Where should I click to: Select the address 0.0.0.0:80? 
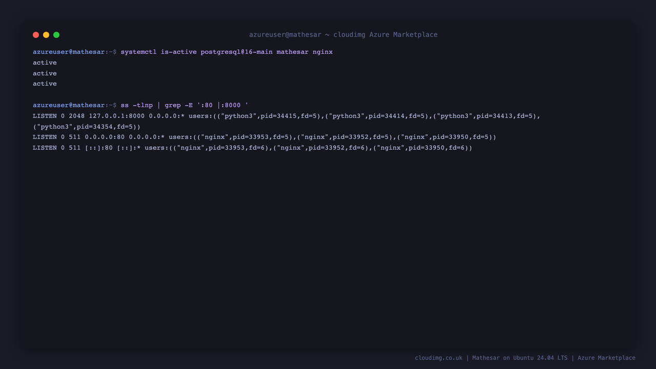[x=105, y=137]
